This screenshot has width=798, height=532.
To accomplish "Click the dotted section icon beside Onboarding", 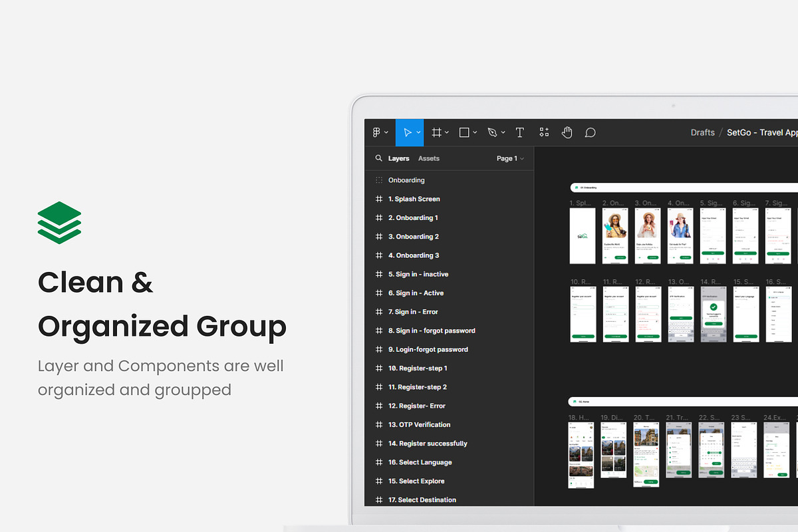I will point(379,180).
